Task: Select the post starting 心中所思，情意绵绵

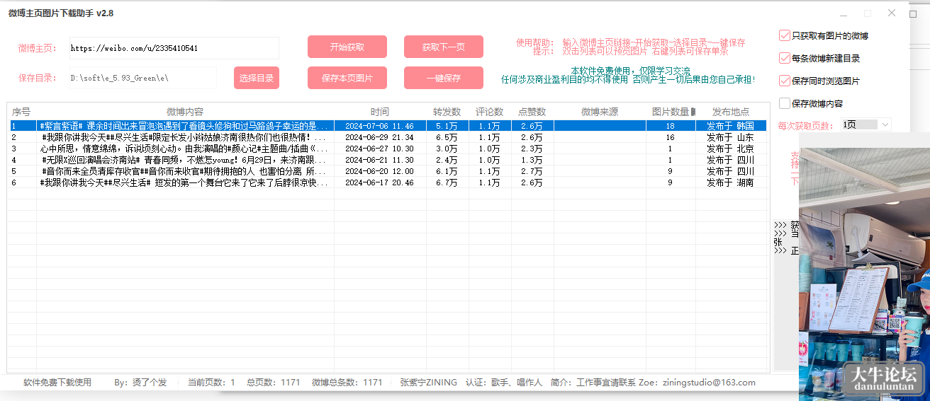Action: (185, 149)
